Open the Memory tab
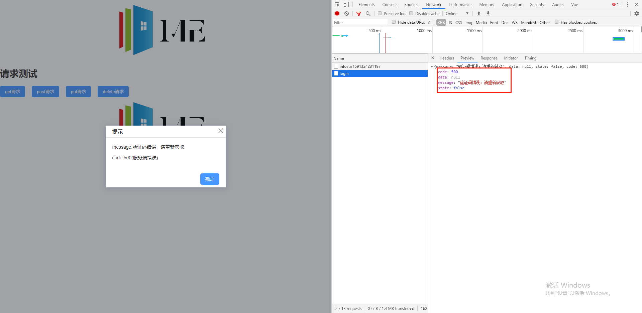This screenshot has width=642, height=313. coord(487,5)
